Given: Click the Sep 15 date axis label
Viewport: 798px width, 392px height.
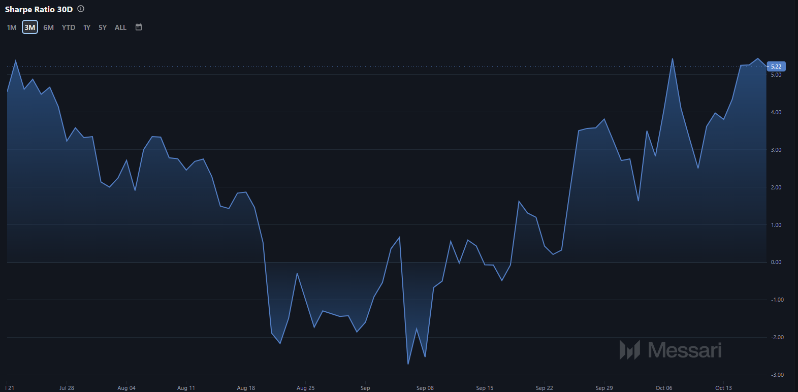Looking at the screenshot, I should 485,388.
